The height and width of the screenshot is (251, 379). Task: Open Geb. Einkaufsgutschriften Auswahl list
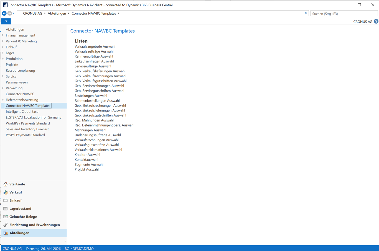(x=100, y=115)
